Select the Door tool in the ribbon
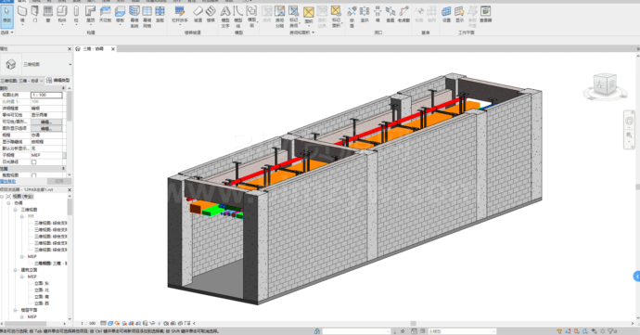This screenshot has width=640, height=335. pyautogui.click(x=35, y=14)
